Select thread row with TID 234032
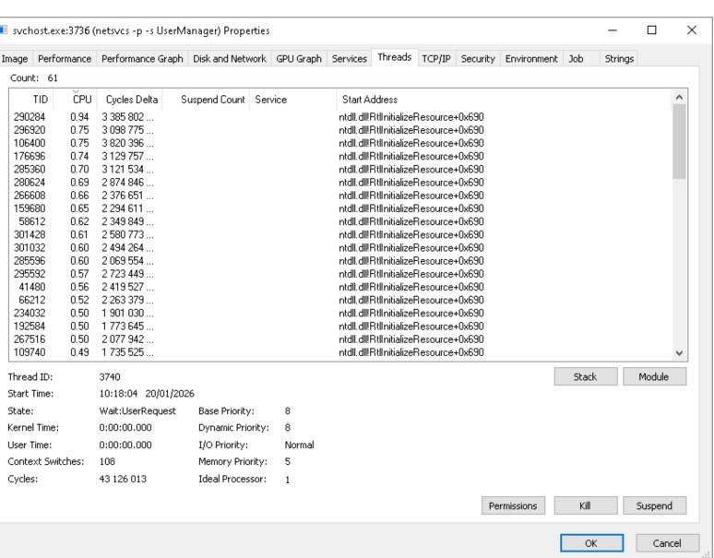The image size is (714, 558). (339, 314)
